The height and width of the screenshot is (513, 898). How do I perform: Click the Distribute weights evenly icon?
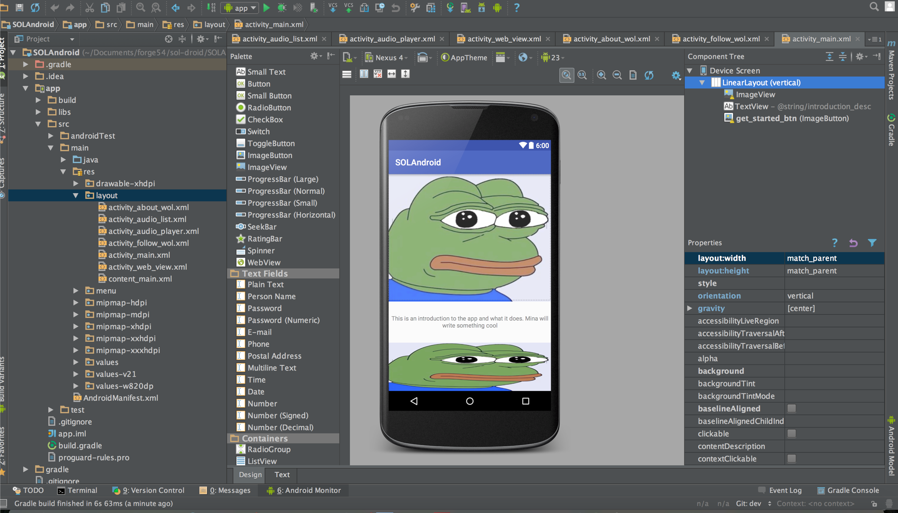tap(364, 74)
